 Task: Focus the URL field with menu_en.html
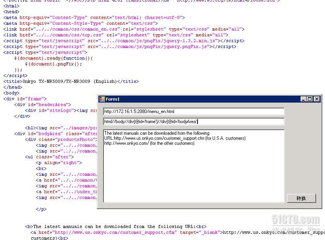pos(194,111)
